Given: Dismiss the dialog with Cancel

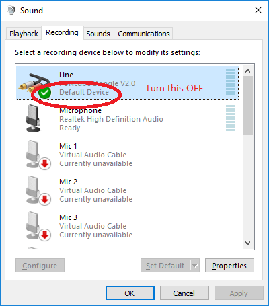Looking at the screenshot, I should [x=184, y=293].
